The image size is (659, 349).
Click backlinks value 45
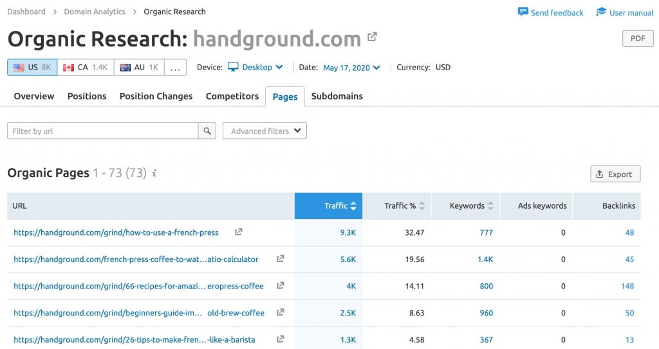coord(629,259)
